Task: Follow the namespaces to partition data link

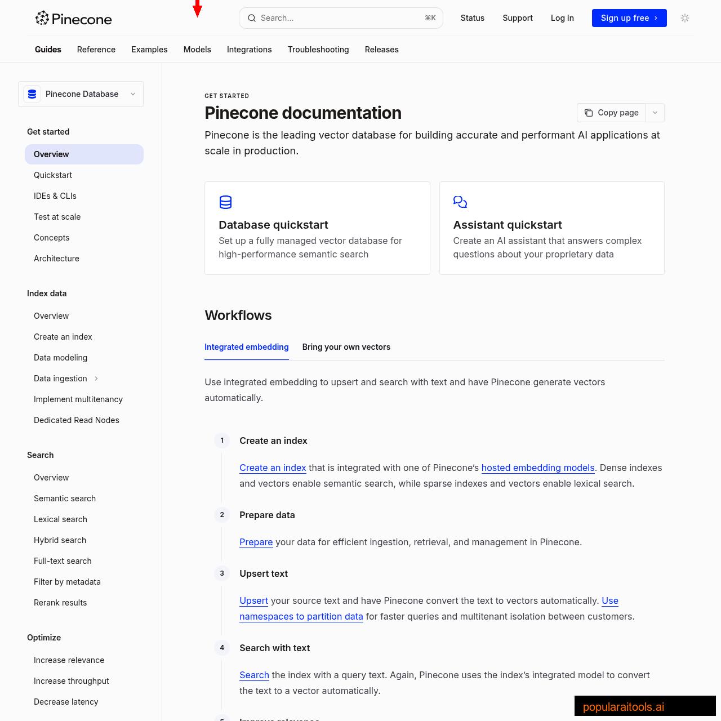Action: click(x=301, y=616)
